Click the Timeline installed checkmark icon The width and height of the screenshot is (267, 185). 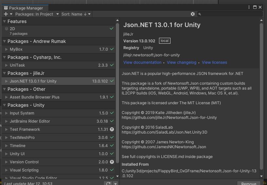tap(112, 146)
